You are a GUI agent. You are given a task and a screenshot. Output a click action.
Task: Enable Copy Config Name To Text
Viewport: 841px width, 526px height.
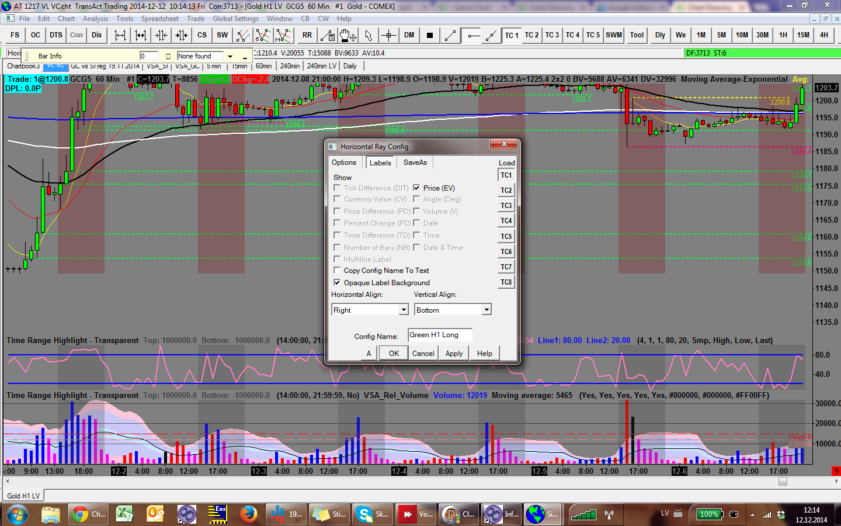click(x=337, y=270)
